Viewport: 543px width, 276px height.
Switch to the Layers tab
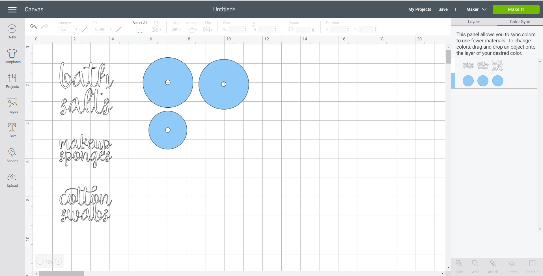coord(474,22)
